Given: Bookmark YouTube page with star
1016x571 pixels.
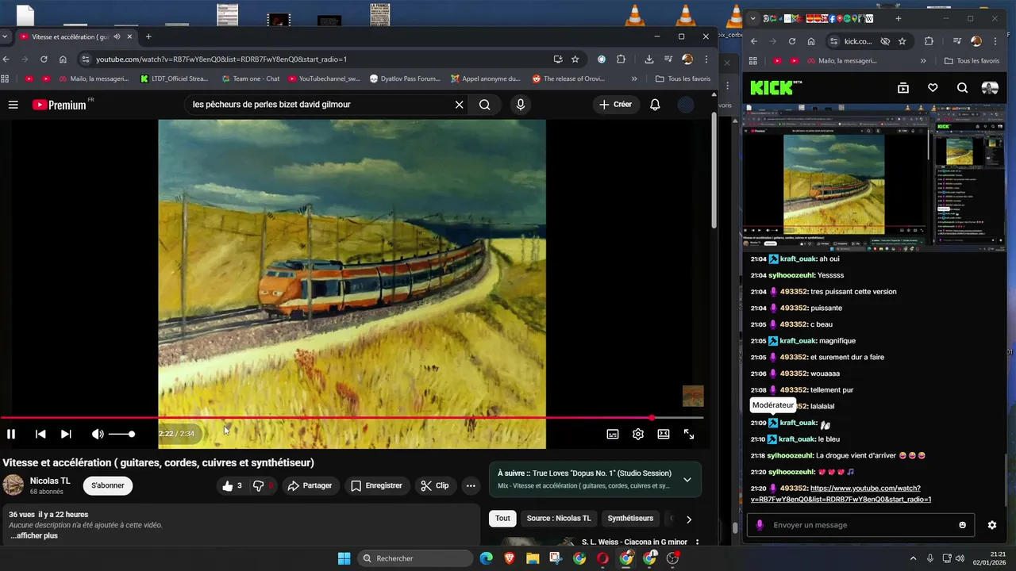Looking at the screenshot, I should pos(575,59).
